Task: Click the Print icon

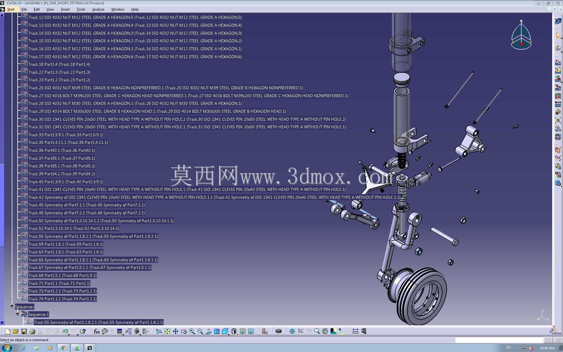Action: coord(32,331)
